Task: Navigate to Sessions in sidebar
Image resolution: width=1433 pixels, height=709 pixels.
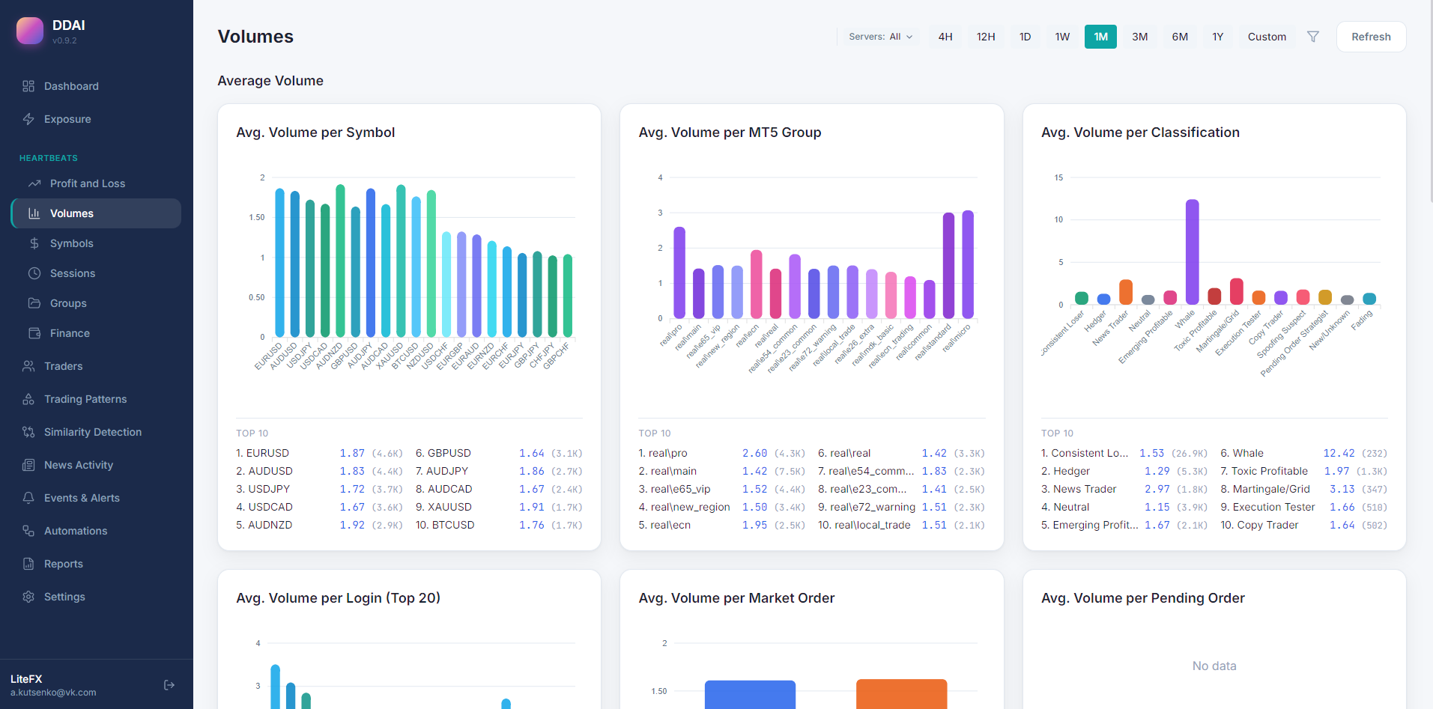Action: point(97,273)
